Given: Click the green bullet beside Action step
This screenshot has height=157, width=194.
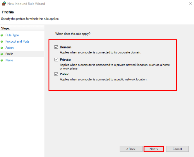Looking at the screenshot, I should (2, 48).
